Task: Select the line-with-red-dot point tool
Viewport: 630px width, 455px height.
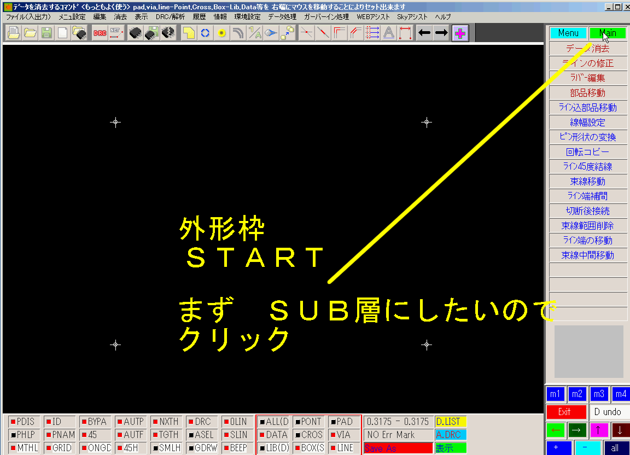Action: point(307,33)
